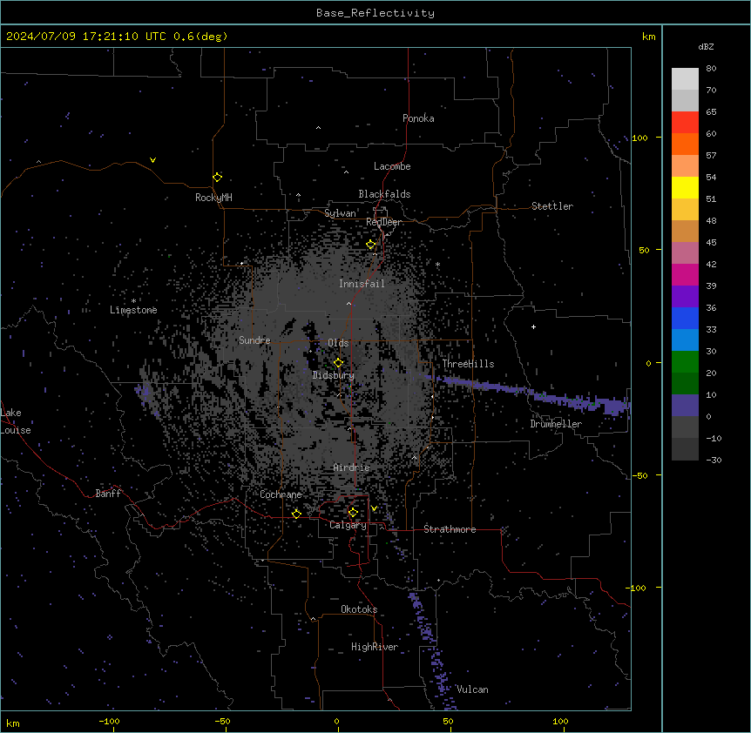This screenshot has height=733, width=751.
Task: Select the magenta 39-42 dBZ legend swatch
Action: pos(685,274)
